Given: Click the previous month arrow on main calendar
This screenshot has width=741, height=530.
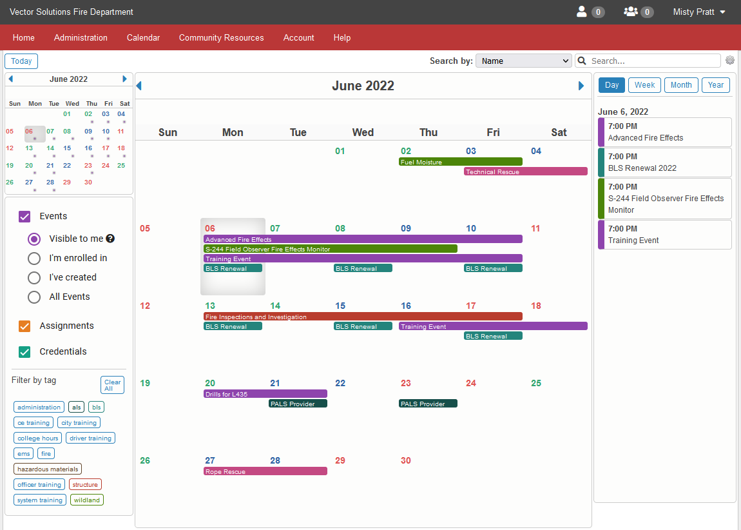Looking at the screenshot, I should coord(139,84).
